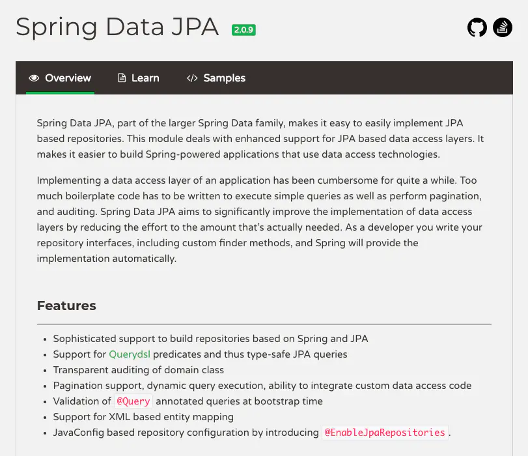The height and width of the screenshot is (456, 528).
Task: Click the code brackets icon next to Samples
Action: pos(192,78)
